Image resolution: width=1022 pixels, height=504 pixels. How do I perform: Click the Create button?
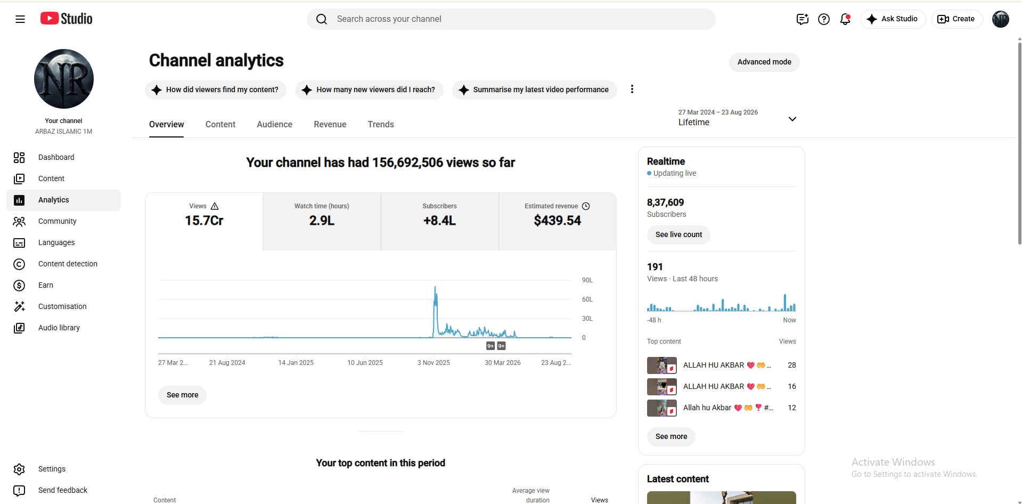tap(957, 19)
